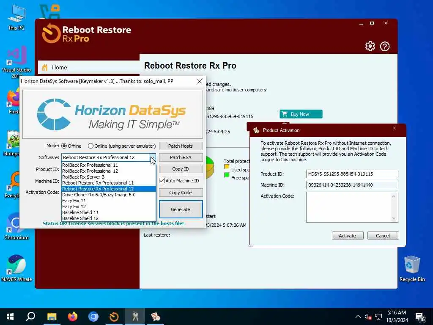Close the Product Activation dialog
This screenshot has width=433, height=325.
[x=395, y=128]
